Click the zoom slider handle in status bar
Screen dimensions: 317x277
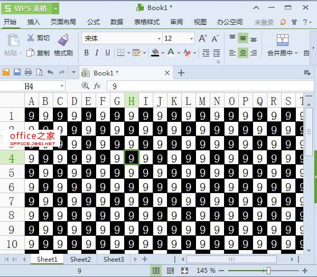(x=269, y=271)
